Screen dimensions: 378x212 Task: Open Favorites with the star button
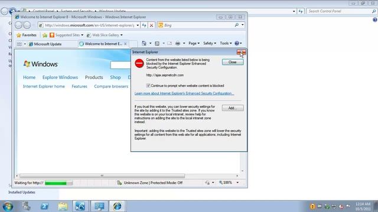[26, 35]
